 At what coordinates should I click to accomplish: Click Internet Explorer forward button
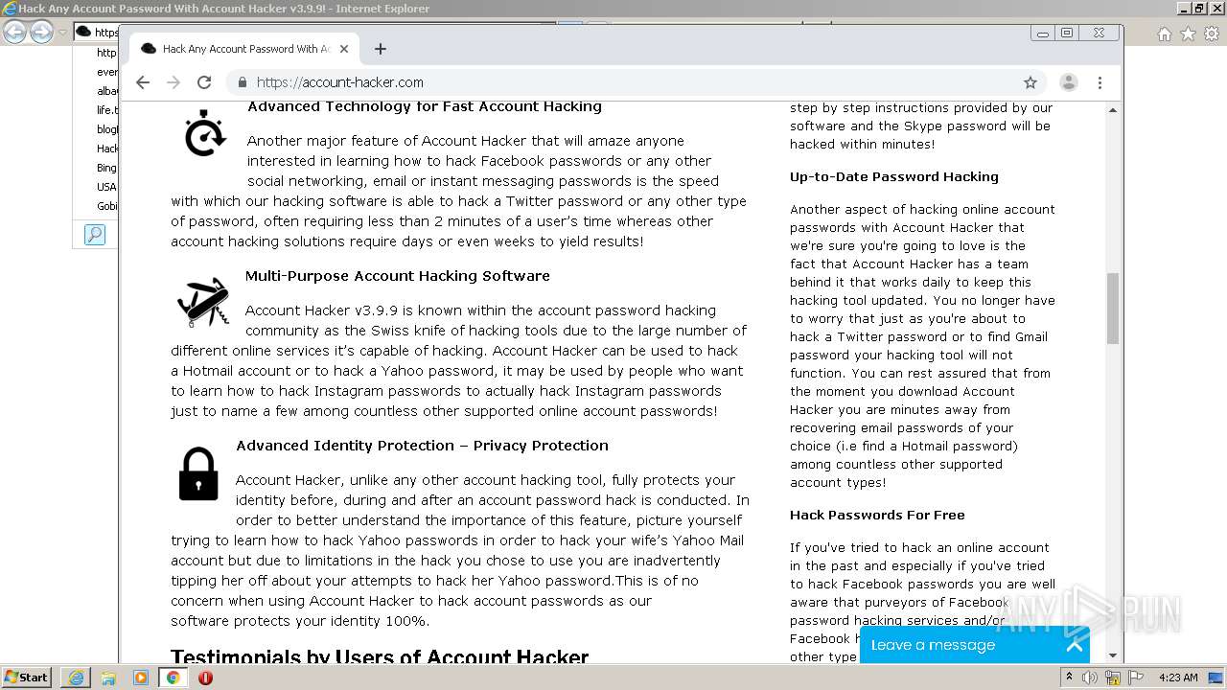pyautogui.click(x=41, y=33)
